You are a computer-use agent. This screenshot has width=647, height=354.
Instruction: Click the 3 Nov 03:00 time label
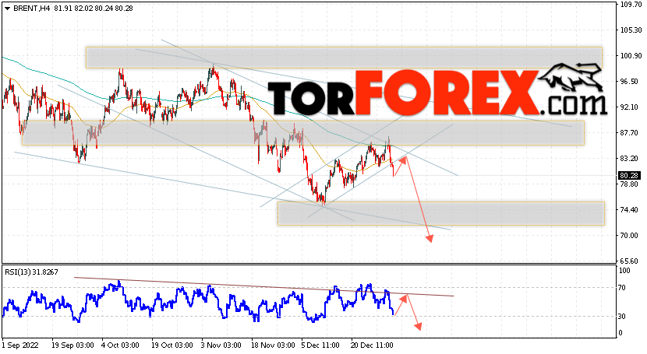tap(221, 345)
